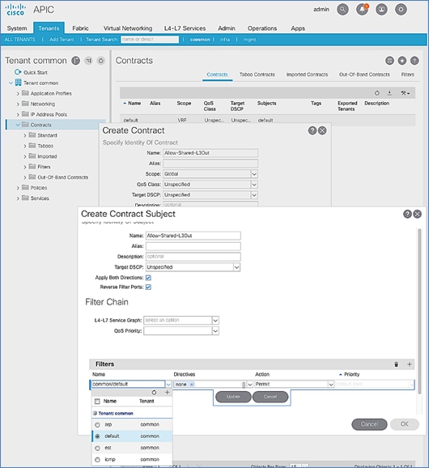The height and width of the screenshot is (468, 429).
Task: Switch to the Fabric tab
Action: (x=81, y=28)
